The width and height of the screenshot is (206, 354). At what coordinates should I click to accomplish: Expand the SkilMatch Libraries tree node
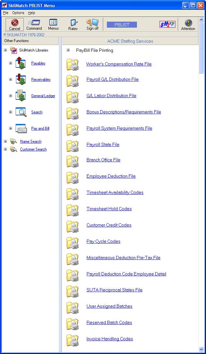click(6, 50)
